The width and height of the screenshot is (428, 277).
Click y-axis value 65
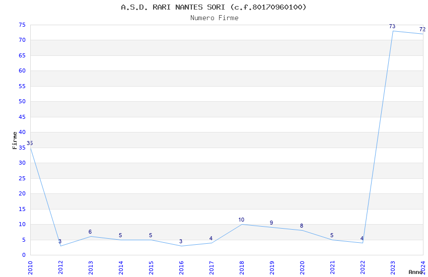(x=22, y=56)
